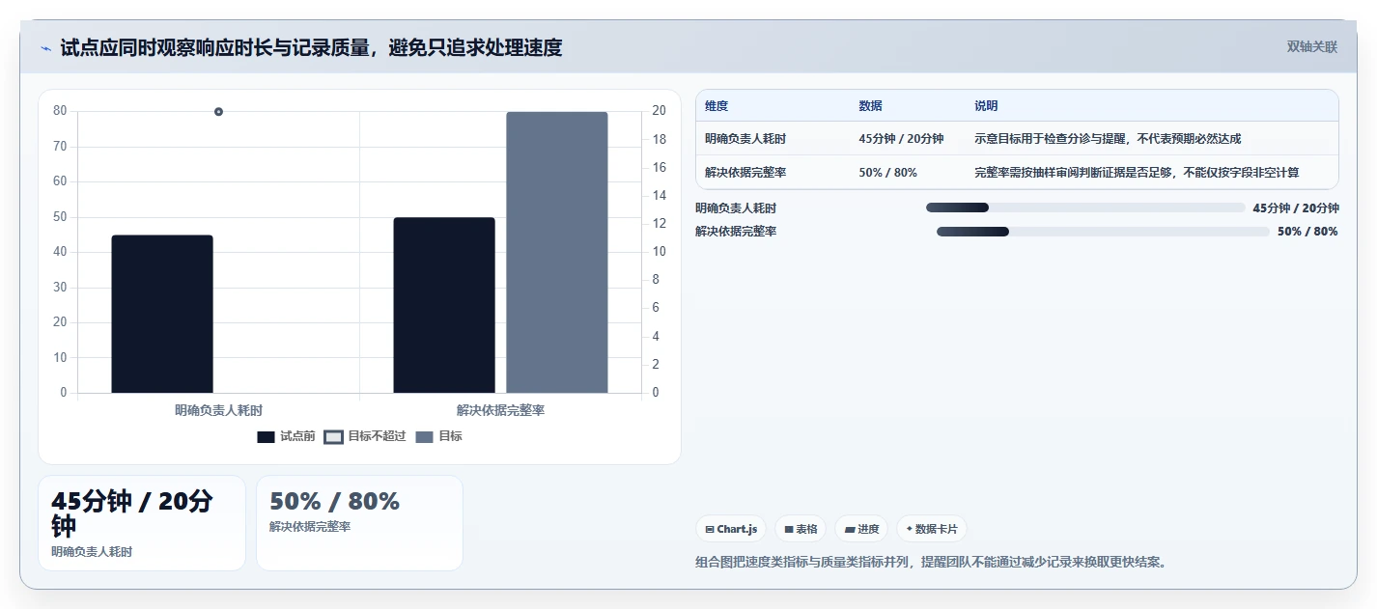The height and width of the screenshot is (609, 1377).
Task: Click the note starting 示意目标用于检查分诊
Action: pos(1108,139)
